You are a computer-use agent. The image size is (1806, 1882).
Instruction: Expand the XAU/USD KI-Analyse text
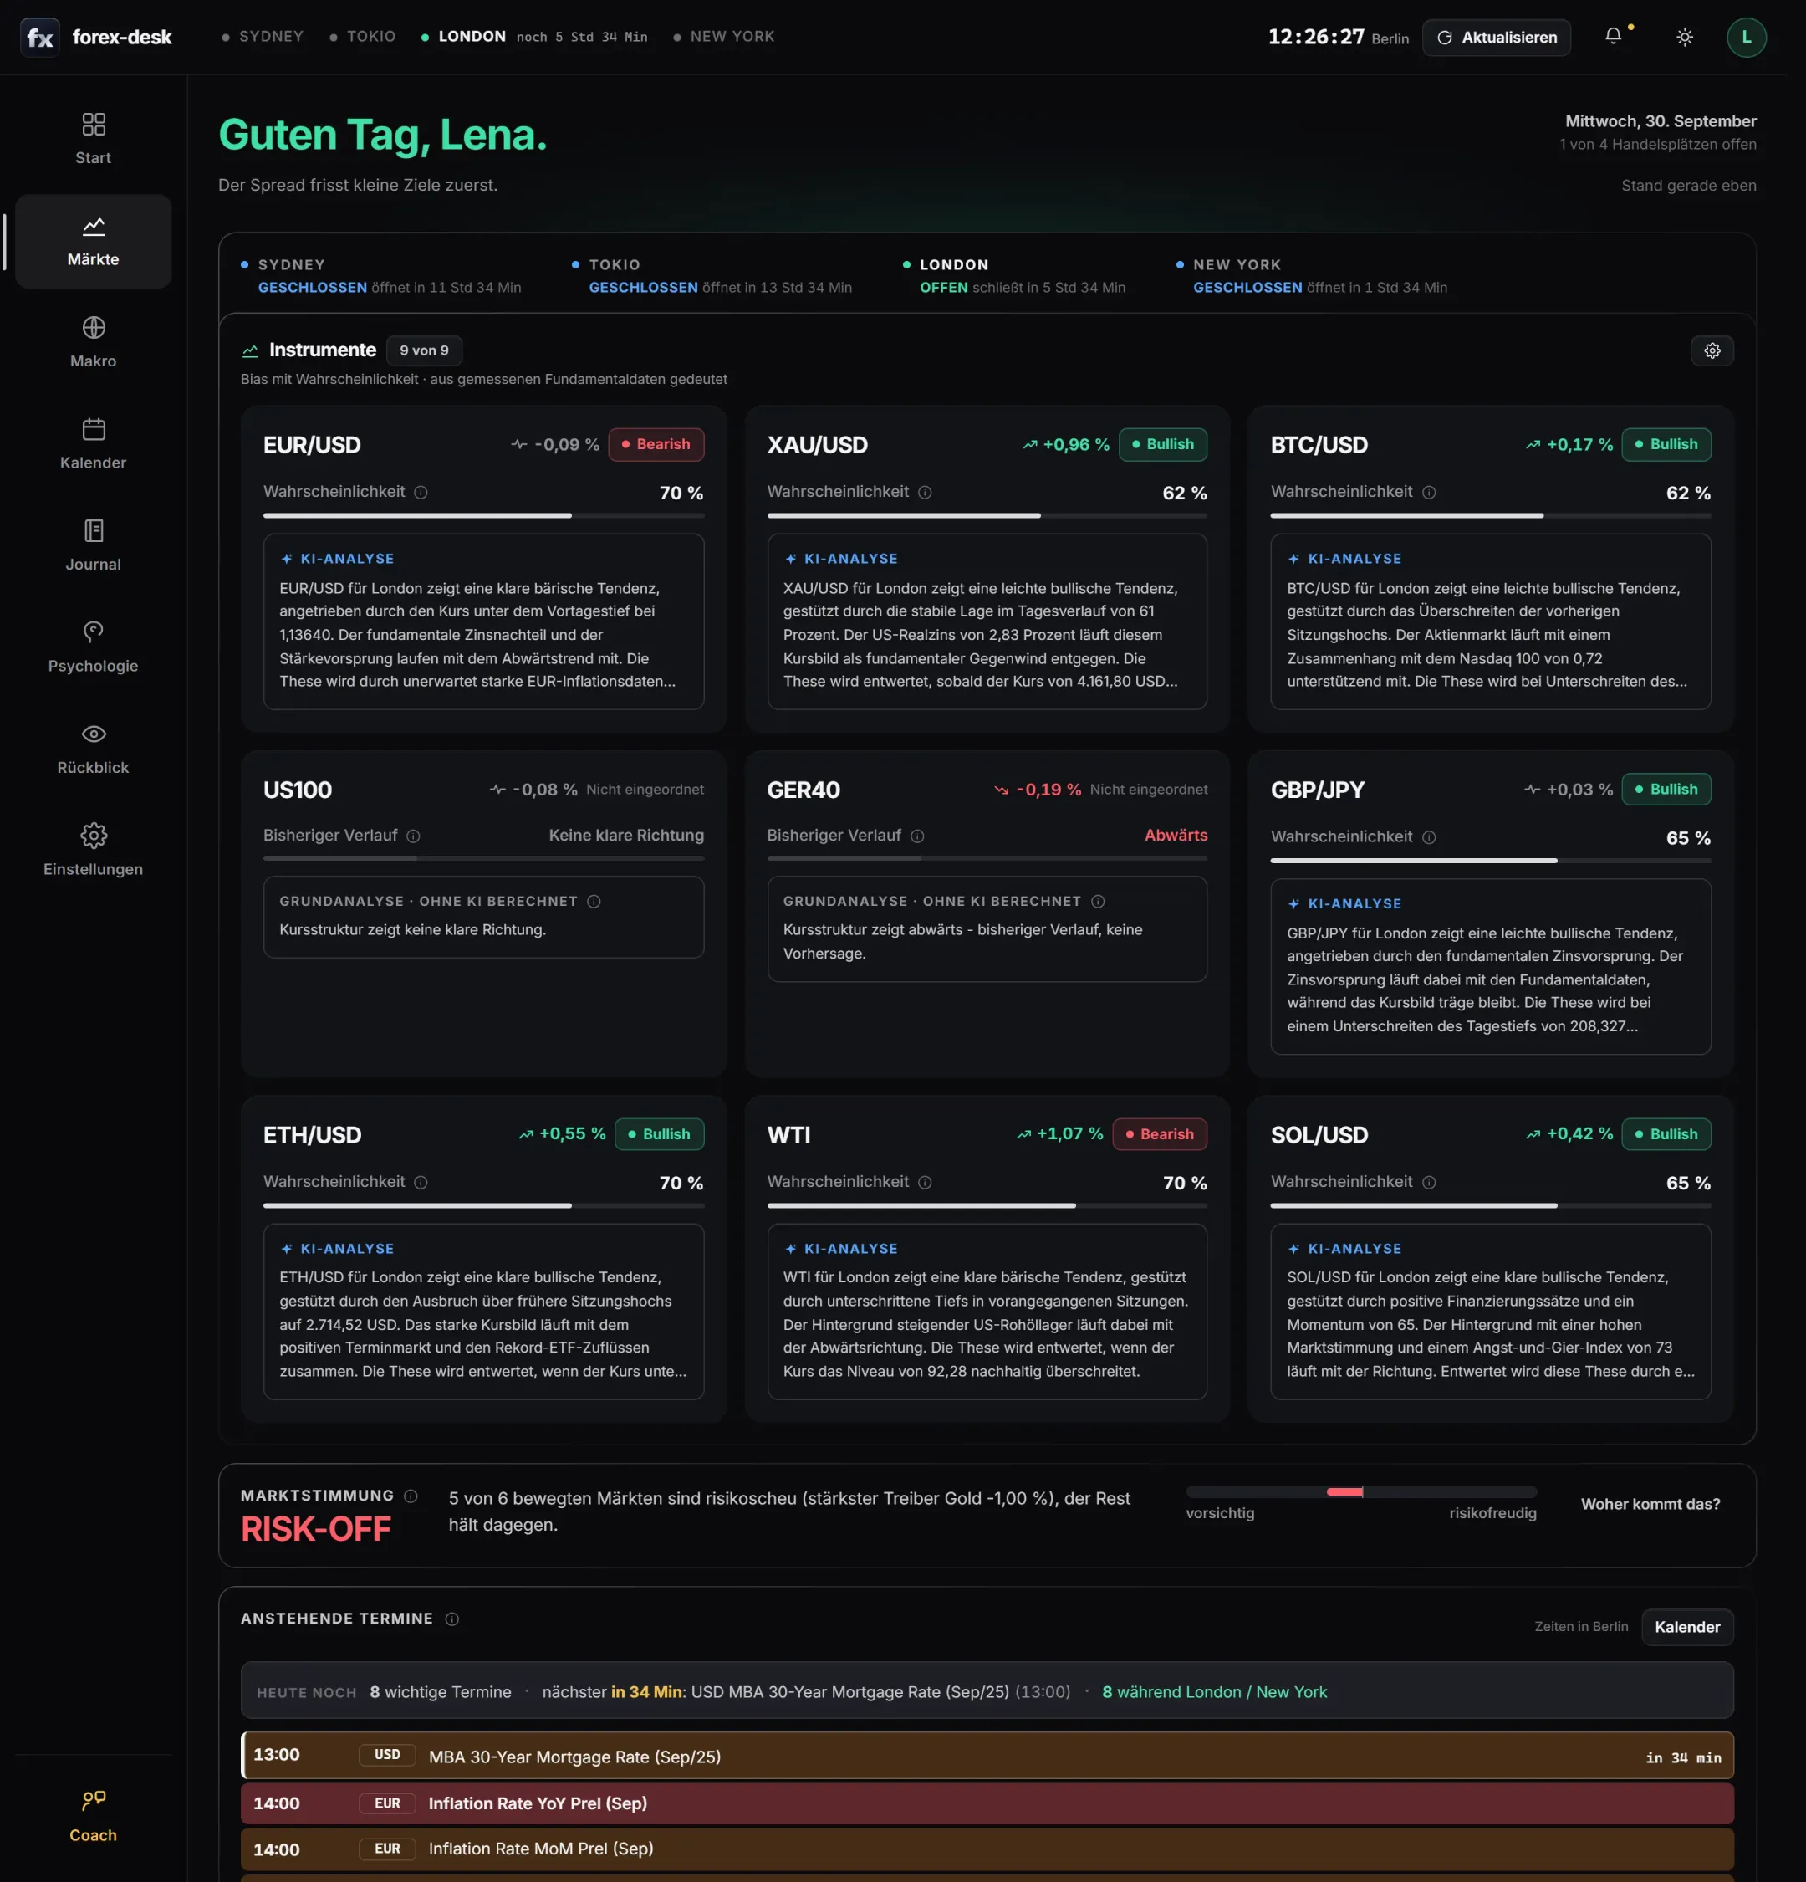[987, 622]
